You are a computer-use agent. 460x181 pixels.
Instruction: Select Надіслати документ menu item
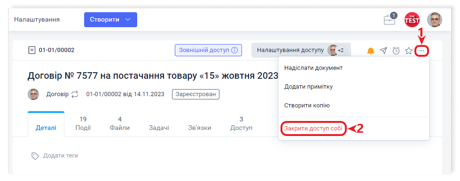click(313, 68)
